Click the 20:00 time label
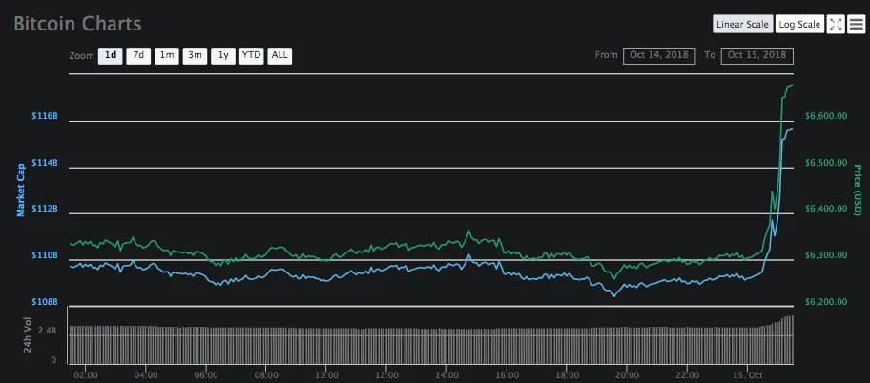 click(x=627, y=374)
